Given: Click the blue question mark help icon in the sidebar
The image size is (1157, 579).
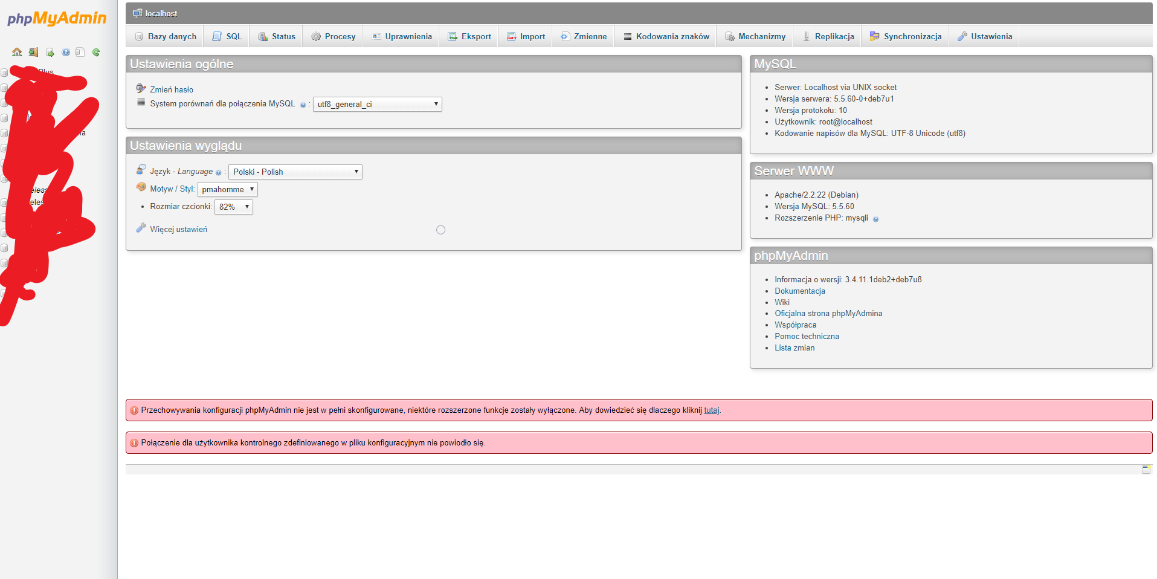Looking at the screenshot, I should pyautogui.click(x=66, y=53).
